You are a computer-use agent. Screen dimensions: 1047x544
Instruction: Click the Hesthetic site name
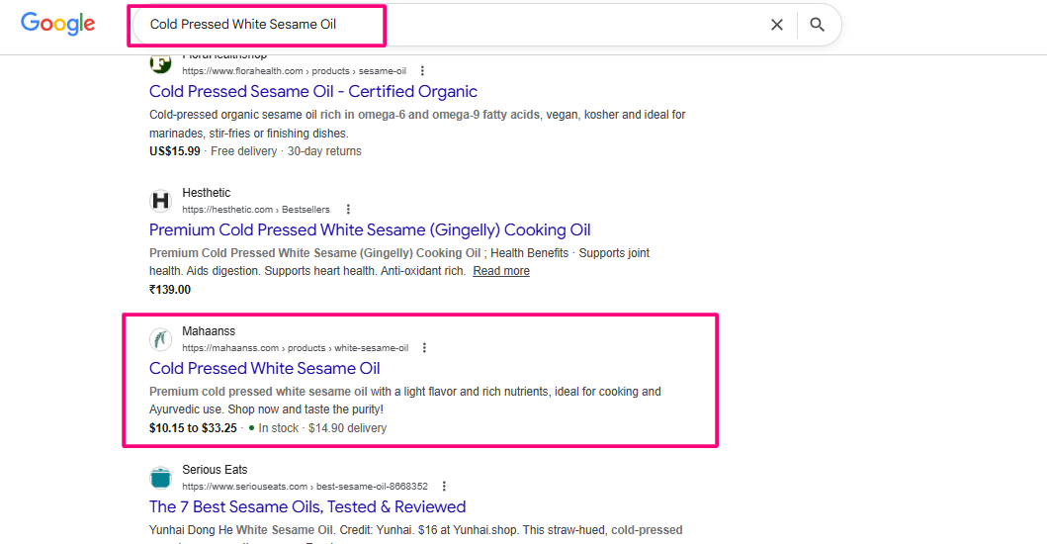pos(207,193)
